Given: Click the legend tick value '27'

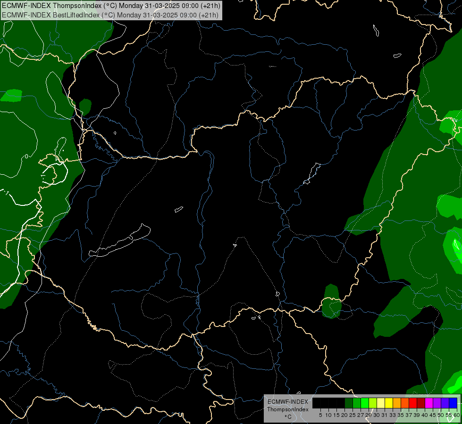Looking at the screenshot, I should click(x=361, y=415).
